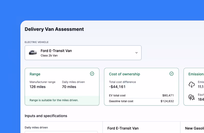Viewport: 204px width, 133px height.
Task: Click the ELECTRIC VEHICLE field label
Action: (x=36, y=42)
